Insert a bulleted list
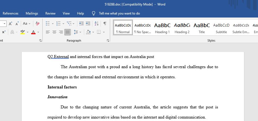The height and width of the screenshot is (121, 258). 48,24
